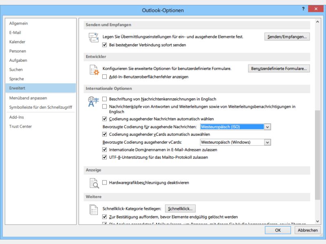Open the 'Westeuropäisch (Windows)' vCards dropdown
This screenshot has height=244, width=326.
267,142
